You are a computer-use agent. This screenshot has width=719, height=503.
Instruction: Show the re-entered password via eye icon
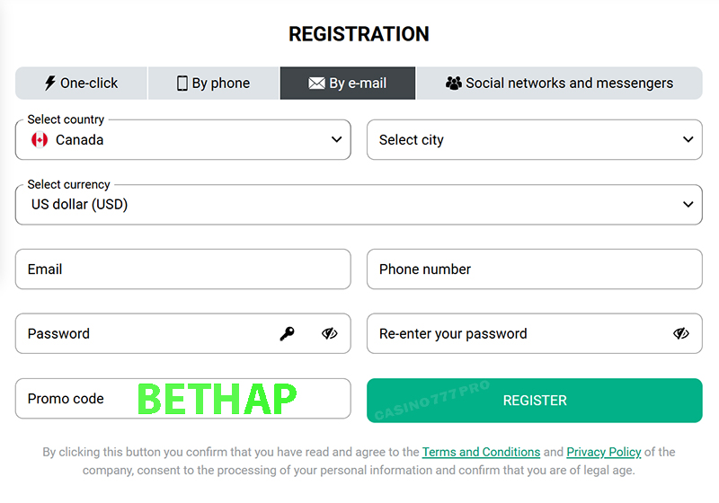click(681, 334)
